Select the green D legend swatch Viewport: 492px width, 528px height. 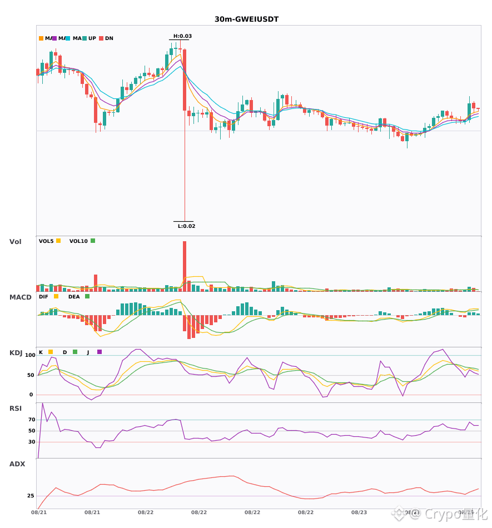click(75, 352)
